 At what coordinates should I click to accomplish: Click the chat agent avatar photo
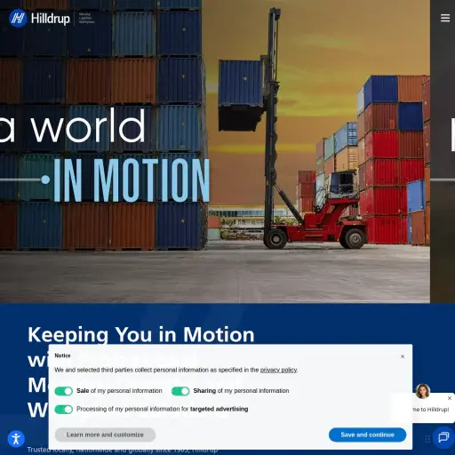(423, 391)
